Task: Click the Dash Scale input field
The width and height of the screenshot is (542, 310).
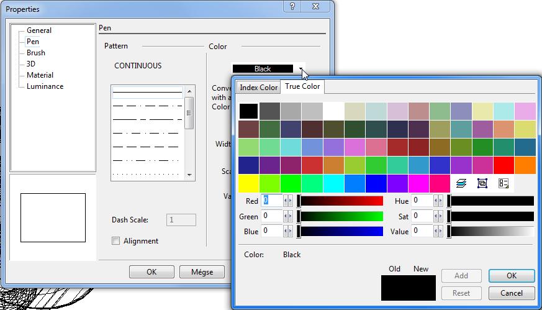Action: point(181,220)
